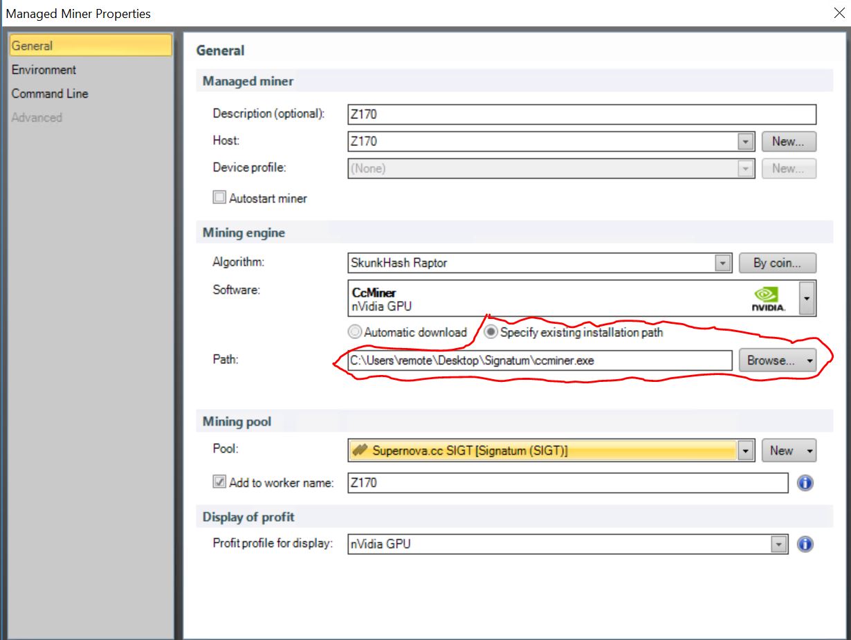The width and height of the screenshot is (851, 640).
Task: Click the Supernova.cc pool icon
Action: click(x=360, y=450)
